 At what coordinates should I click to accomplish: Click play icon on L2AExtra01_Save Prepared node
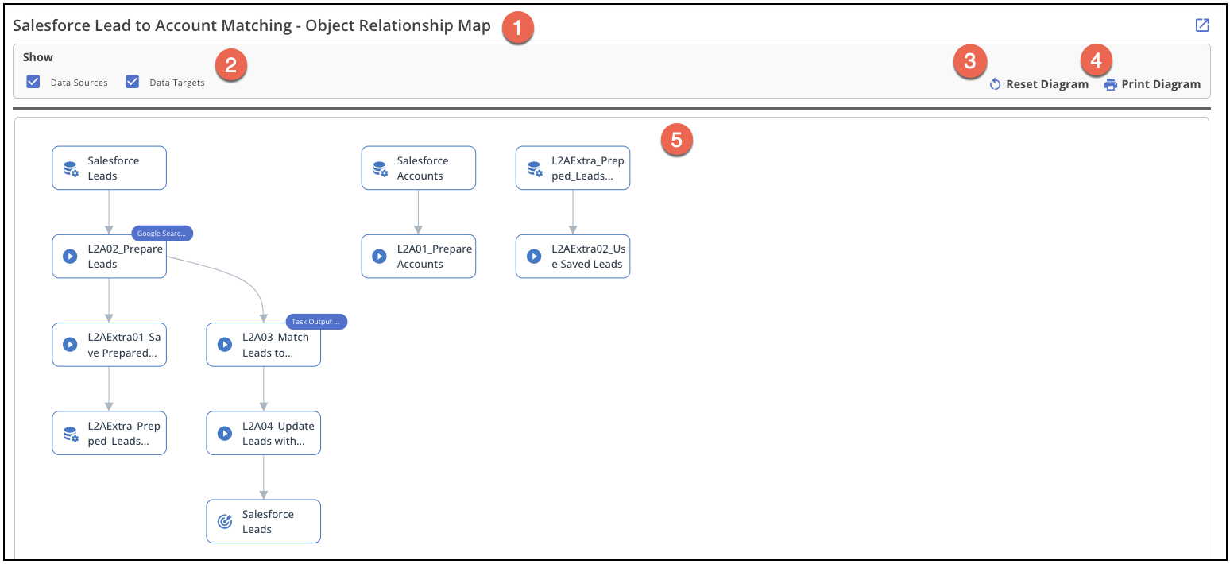(x=71, y=345)
